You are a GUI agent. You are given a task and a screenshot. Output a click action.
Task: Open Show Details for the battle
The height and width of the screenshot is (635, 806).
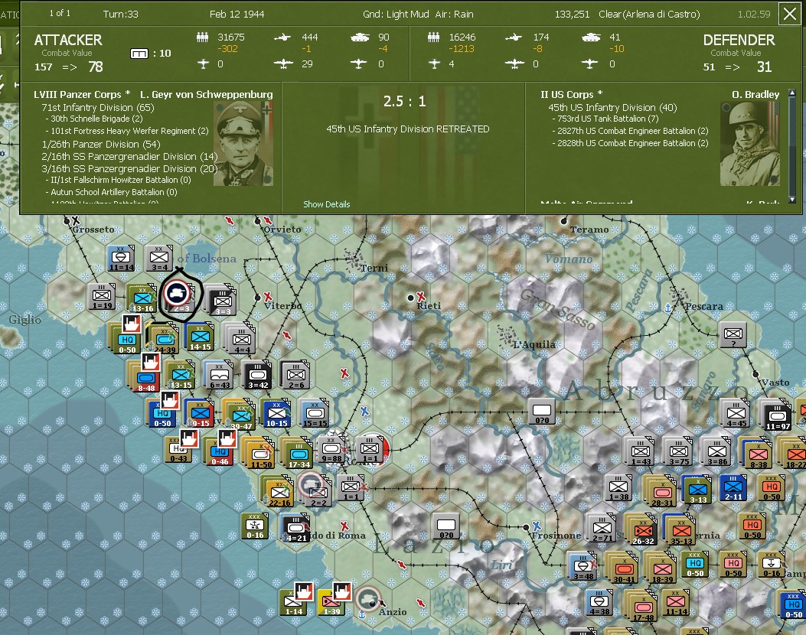pos(326,204)
